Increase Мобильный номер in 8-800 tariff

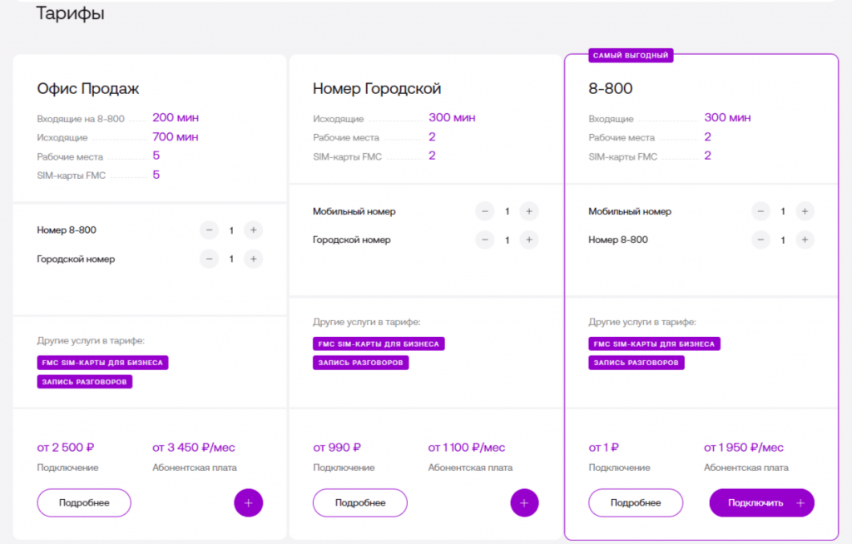tap(804, 211)
